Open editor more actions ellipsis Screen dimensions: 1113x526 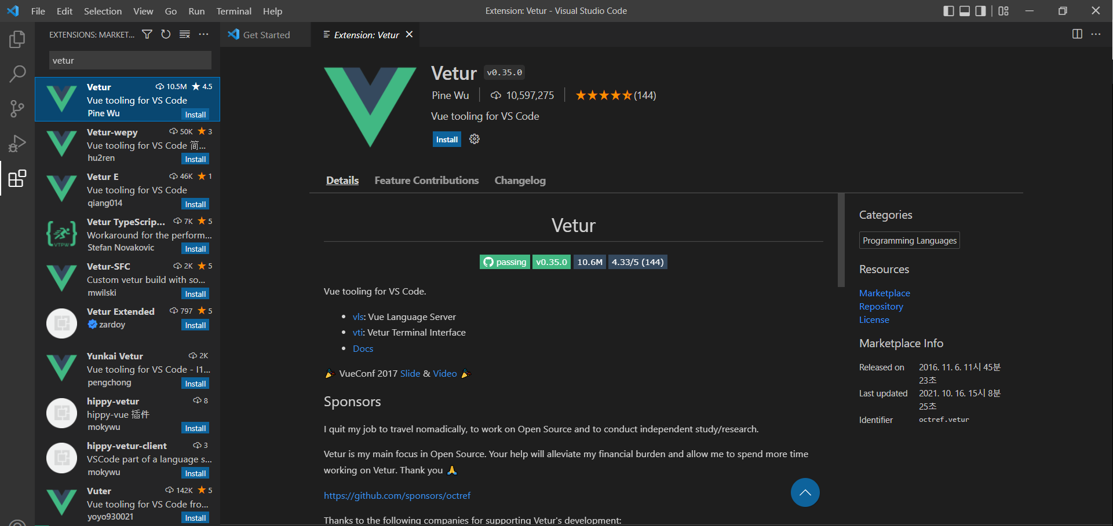click(x=1096, y=34)
